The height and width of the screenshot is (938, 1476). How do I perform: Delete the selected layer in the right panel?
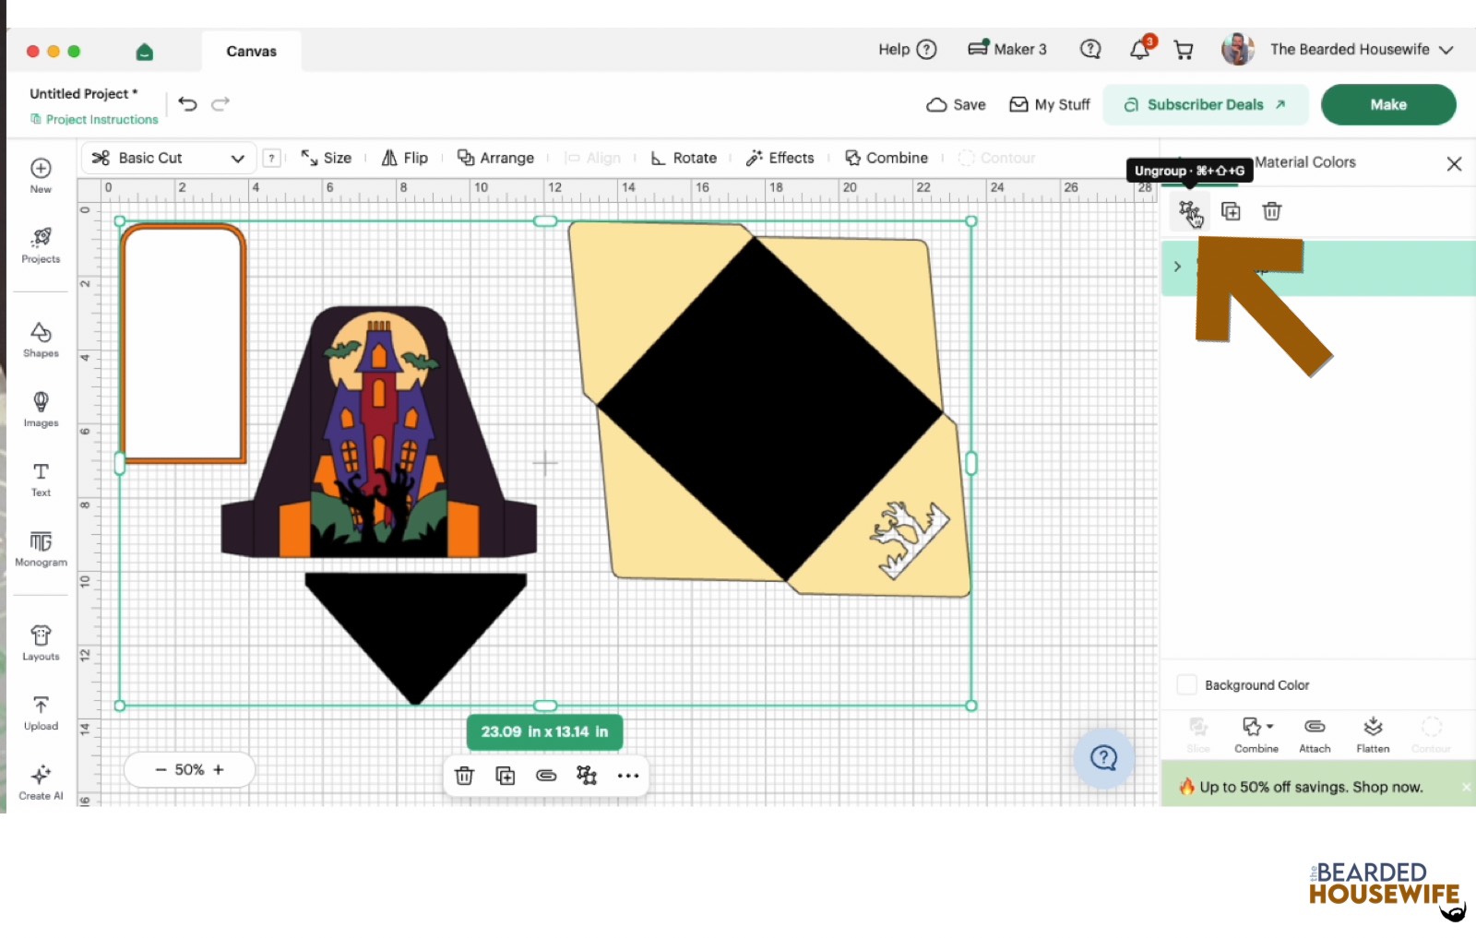click(x=1271, y=211)
